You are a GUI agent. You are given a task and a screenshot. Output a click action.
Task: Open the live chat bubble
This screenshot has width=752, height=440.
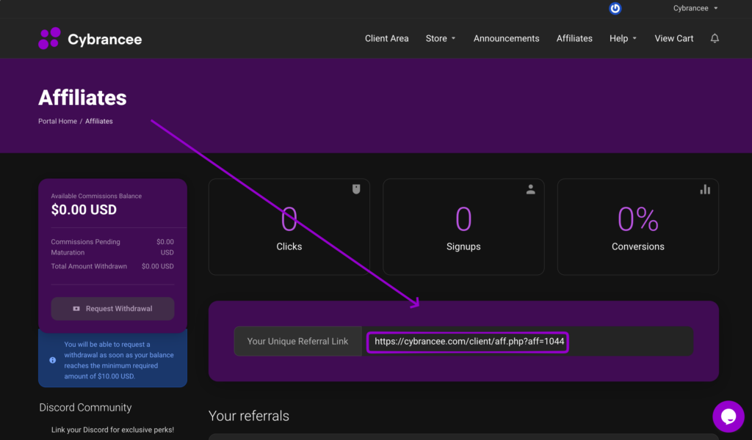click(x=728, y=417)
